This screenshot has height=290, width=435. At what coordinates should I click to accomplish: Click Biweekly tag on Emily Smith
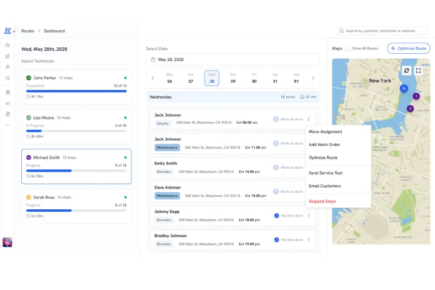[x=164, y=172]
